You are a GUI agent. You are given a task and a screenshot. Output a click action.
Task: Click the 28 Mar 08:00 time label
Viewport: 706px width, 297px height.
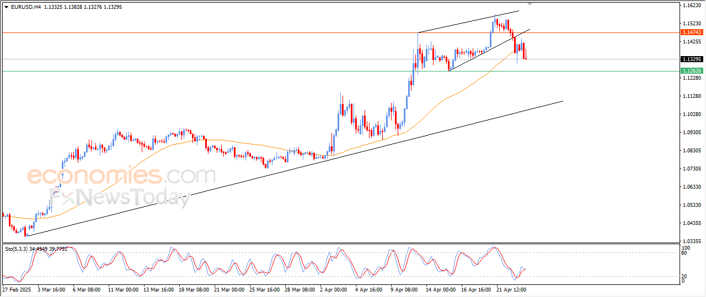300,289
